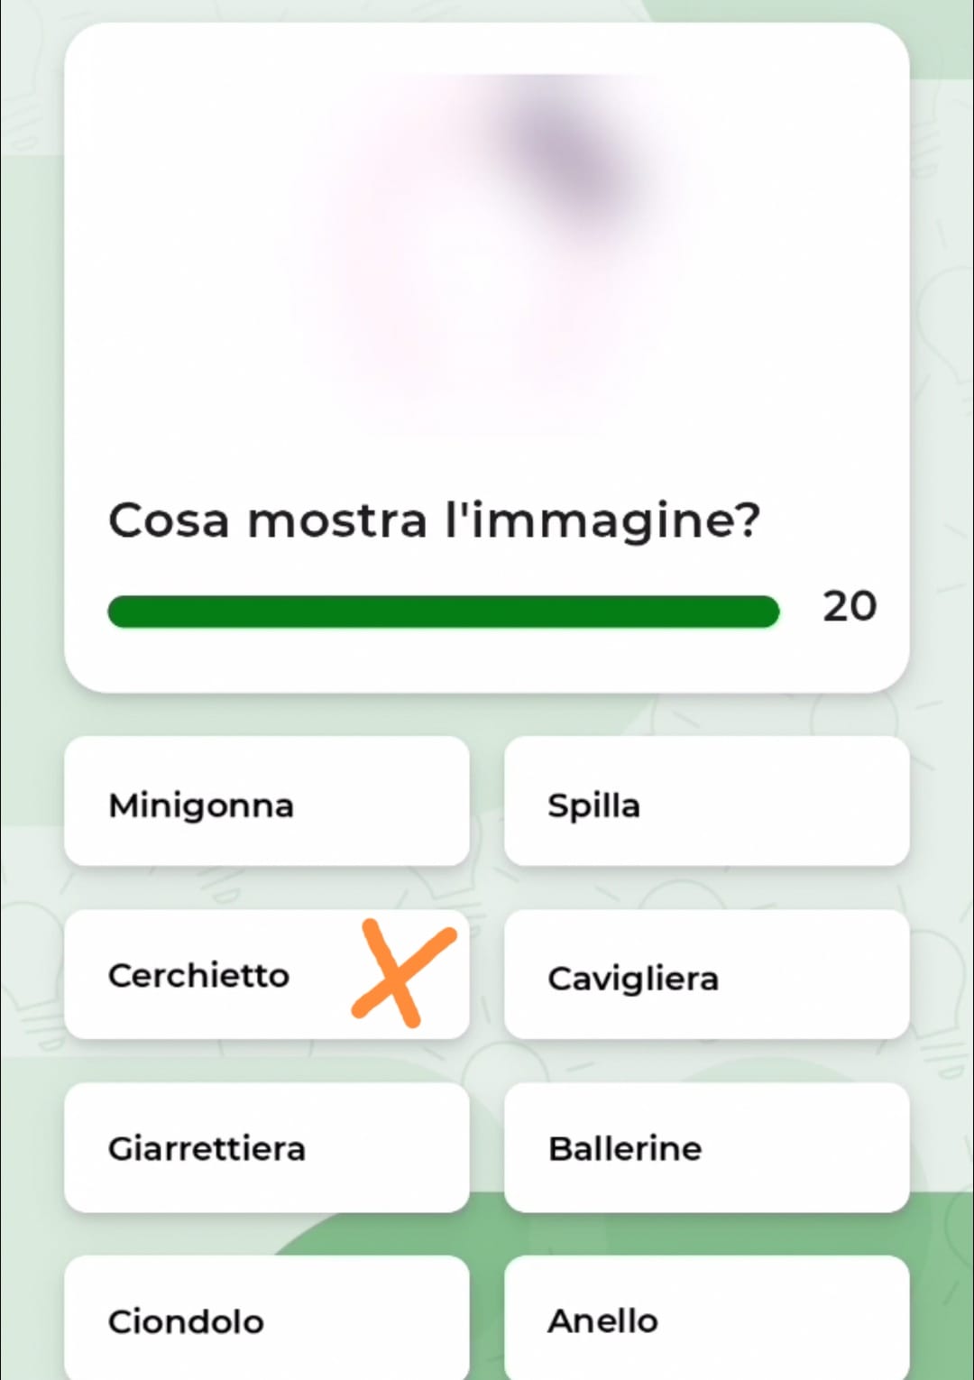Select Spilla as the answer
The width and height of the screenshot is (974, 1380).
706,803
